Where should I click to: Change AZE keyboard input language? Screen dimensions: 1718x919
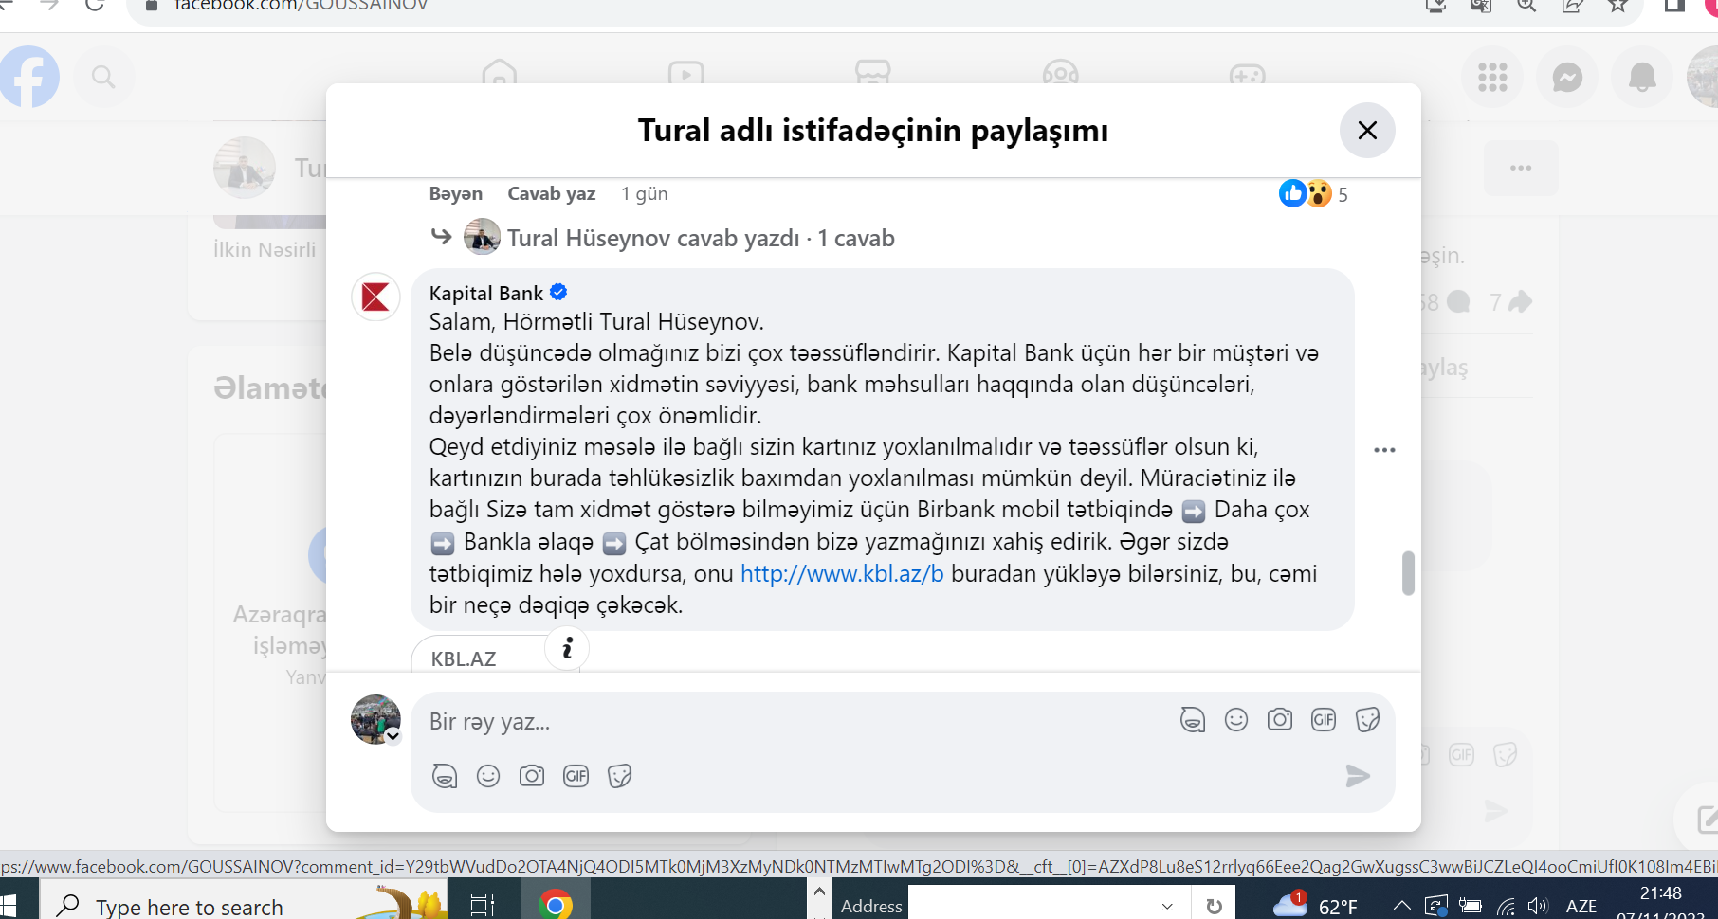coord(1581,907)
